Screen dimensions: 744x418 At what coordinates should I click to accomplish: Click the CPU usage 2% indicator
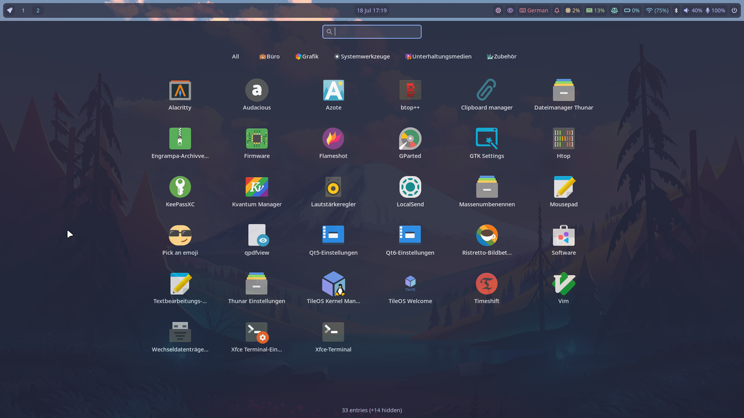click(573, 10)
